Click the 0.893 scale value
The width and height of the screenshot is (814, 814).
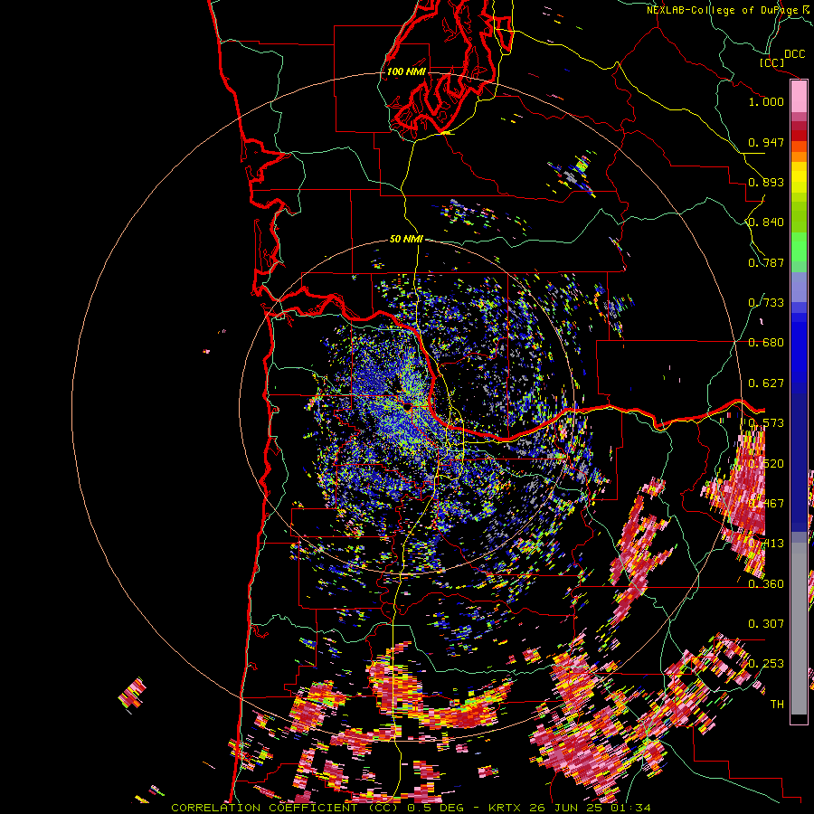pyautogui.click(x=766, y=182)
